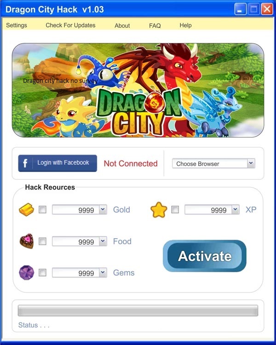
Task: Toggle the XP checkbox
Action: (x=175, y=209)
